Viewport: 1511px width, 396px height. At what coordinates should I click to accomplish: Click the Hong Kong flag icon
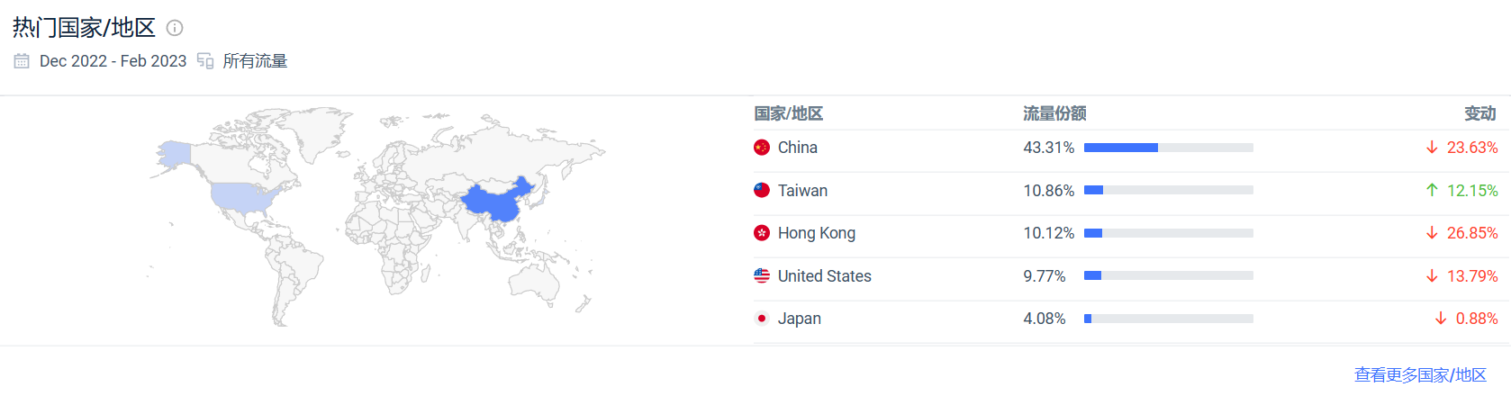[762, 233]
